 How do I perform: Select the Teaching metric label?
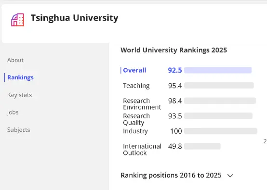[x=136, y=86]
